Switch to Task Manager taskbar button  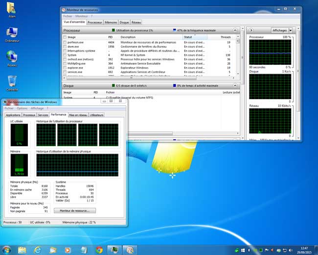(114, 250)
